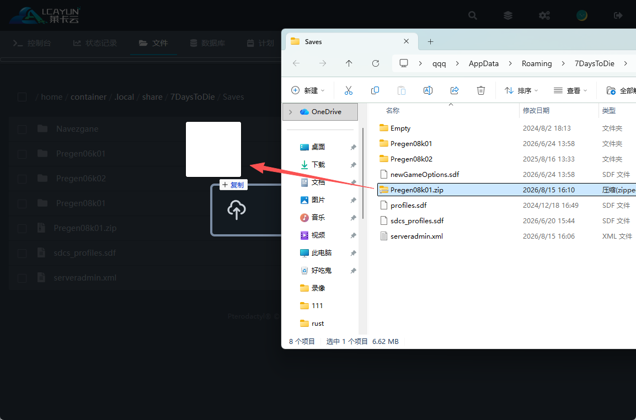Open the Console (控制台) tab
This screenshot has width=636, height=420.
[x=32, y=43]
